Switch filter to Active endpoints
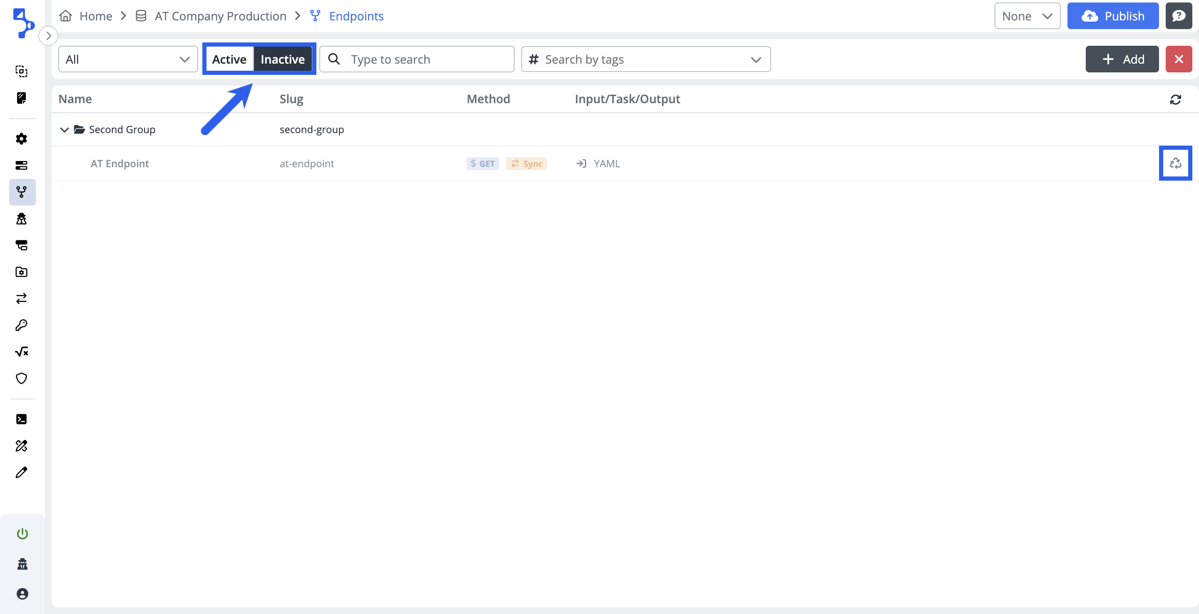Screen dimensions: 1199x614 coord(229,59)
